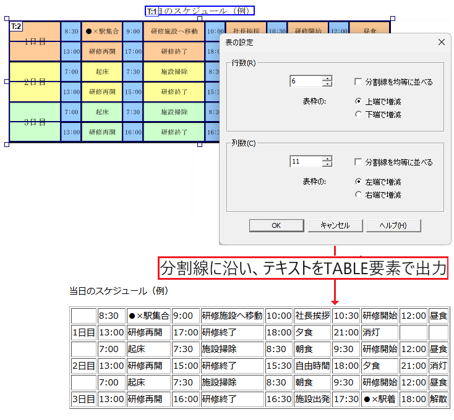The width and height of the screenshot is (454, 420).
Task: Click the 施設出発 cell in output table
Action: 312,398
